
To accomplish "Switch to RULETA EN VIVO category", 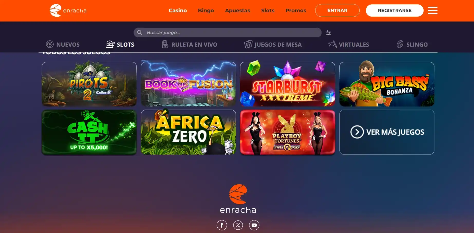I will tap(190, 44).
